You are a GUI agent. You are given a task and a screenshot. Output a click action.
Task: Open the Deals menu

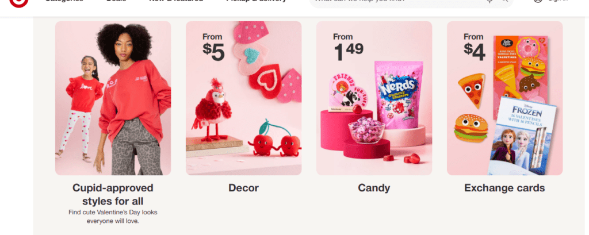click(x=116, y=1)
